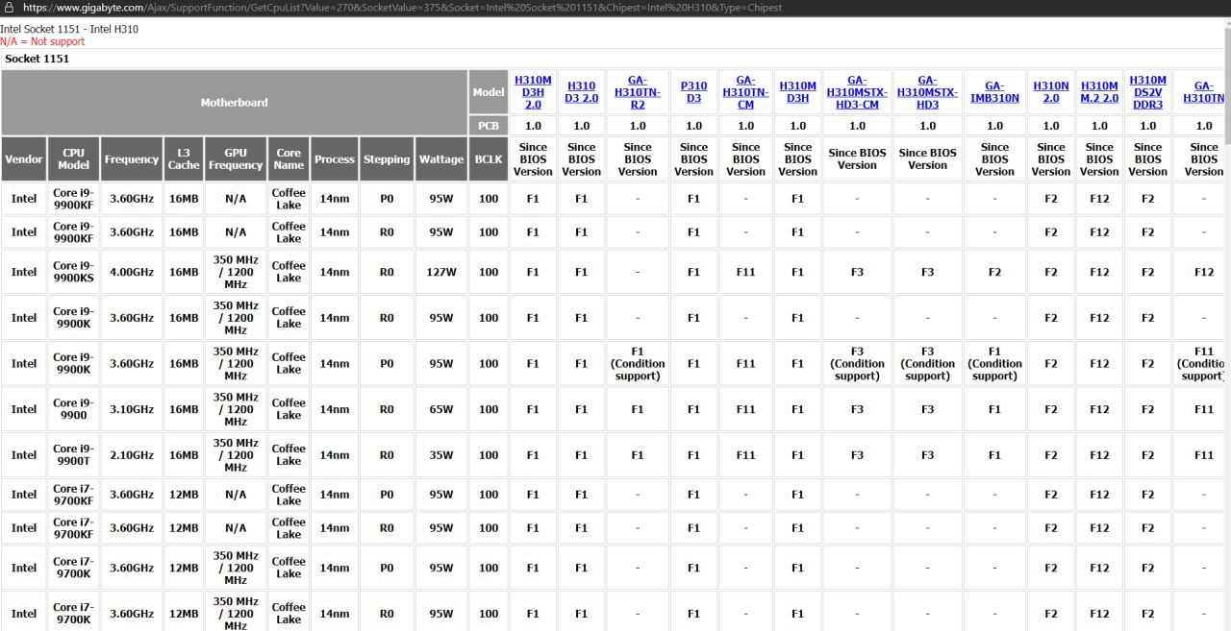Click 'Since BIOS Version' under H310M D3H 2.0
The width and height of the screenshot is (1231, 631).
[533, 159]
